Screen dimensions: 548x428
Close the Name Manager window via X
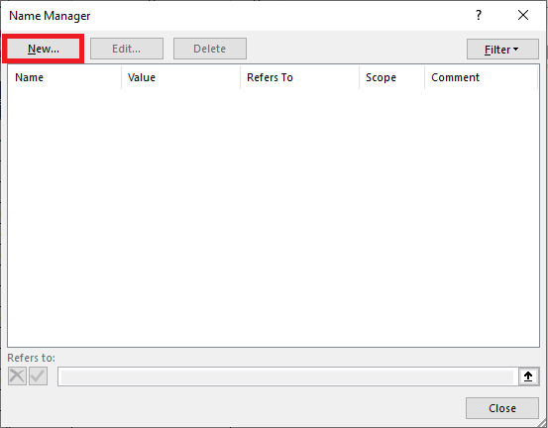pos(523,15)
